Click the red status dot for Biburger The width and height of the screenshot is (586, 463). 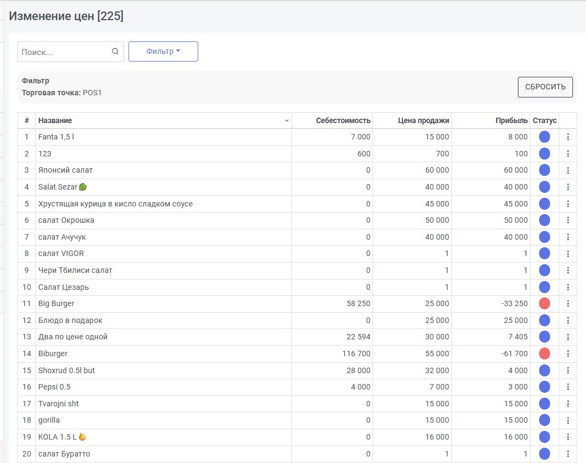545,354
